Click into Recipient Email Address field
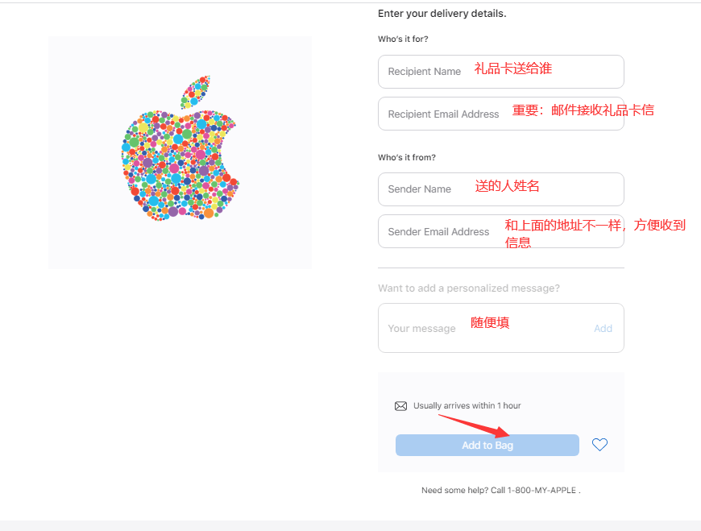701x531 pixels. pos(500,114)
